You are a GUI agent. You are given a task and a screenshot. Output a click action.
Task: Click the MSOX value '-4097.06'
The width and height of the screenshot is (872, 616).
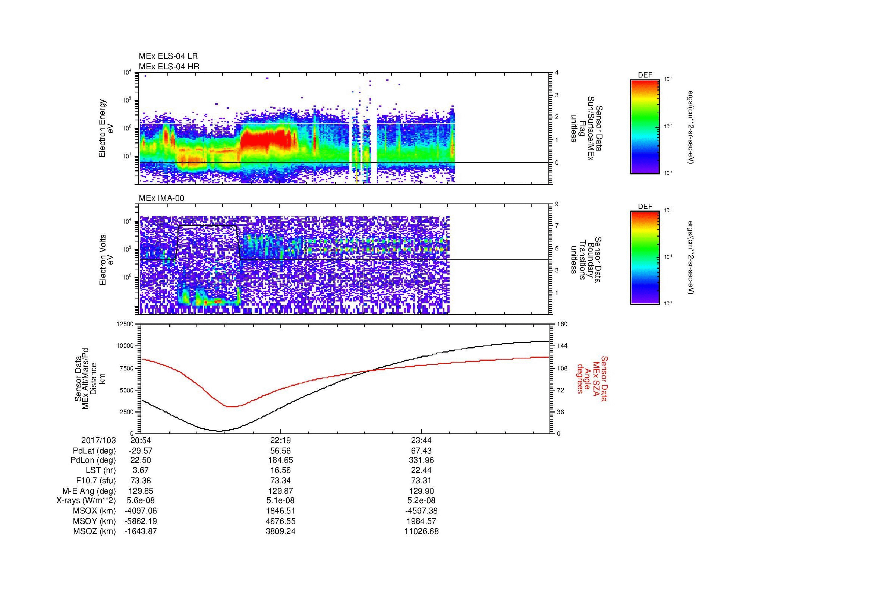click(x=141, y=511)
